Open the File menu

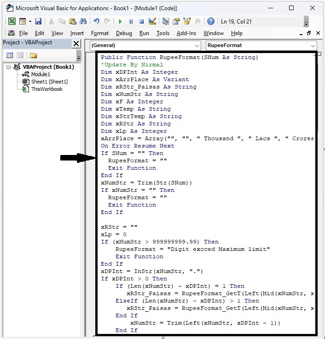23,33
